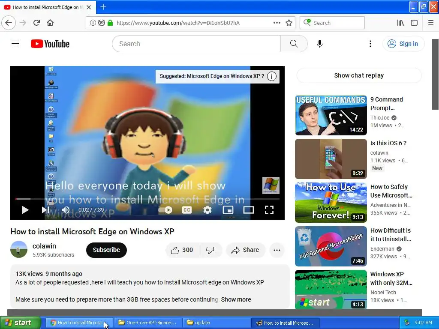The height and width of the screenshot is (329, 439).
Task: Skip to the next video
Action: point(45,210)
